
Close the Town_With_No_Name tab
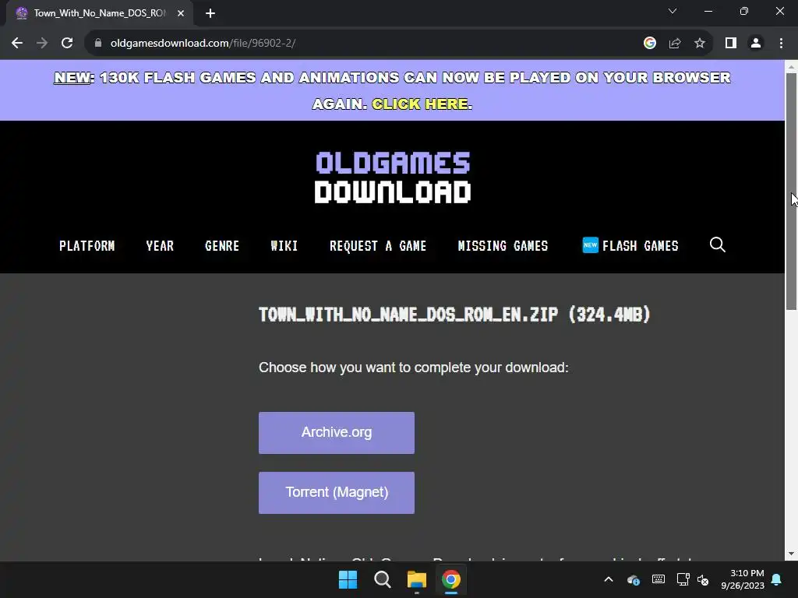[181, 13]
